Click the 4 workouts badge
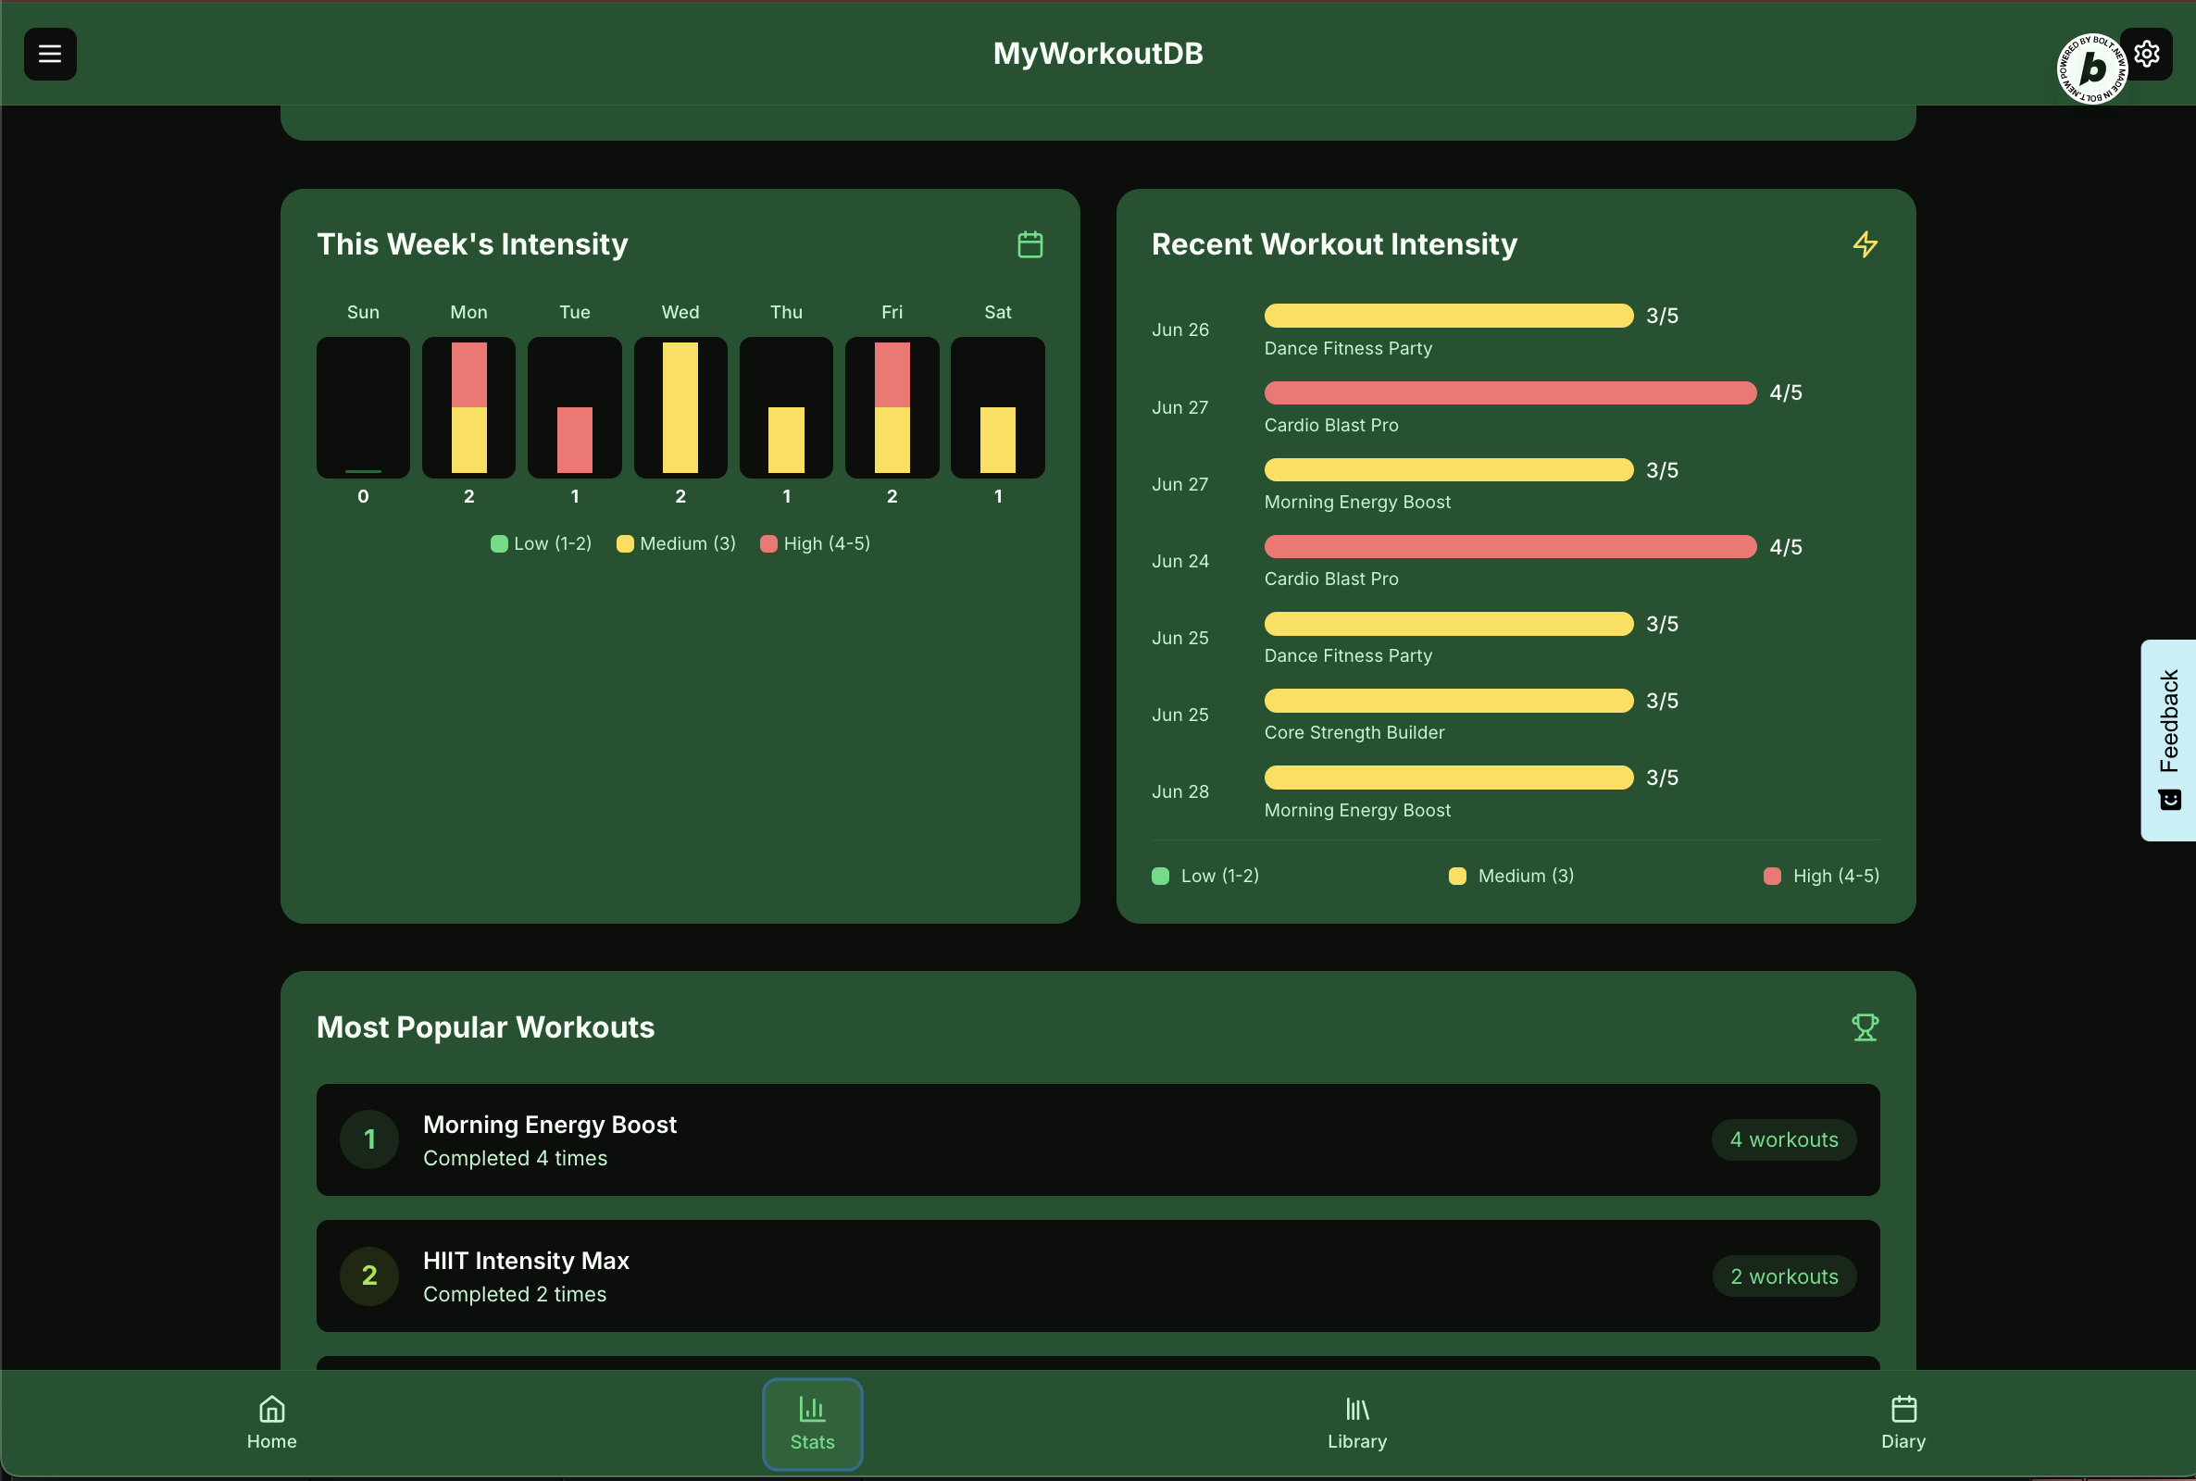This screenshot has width=2196, height=1481. tap(1783, 1139)
